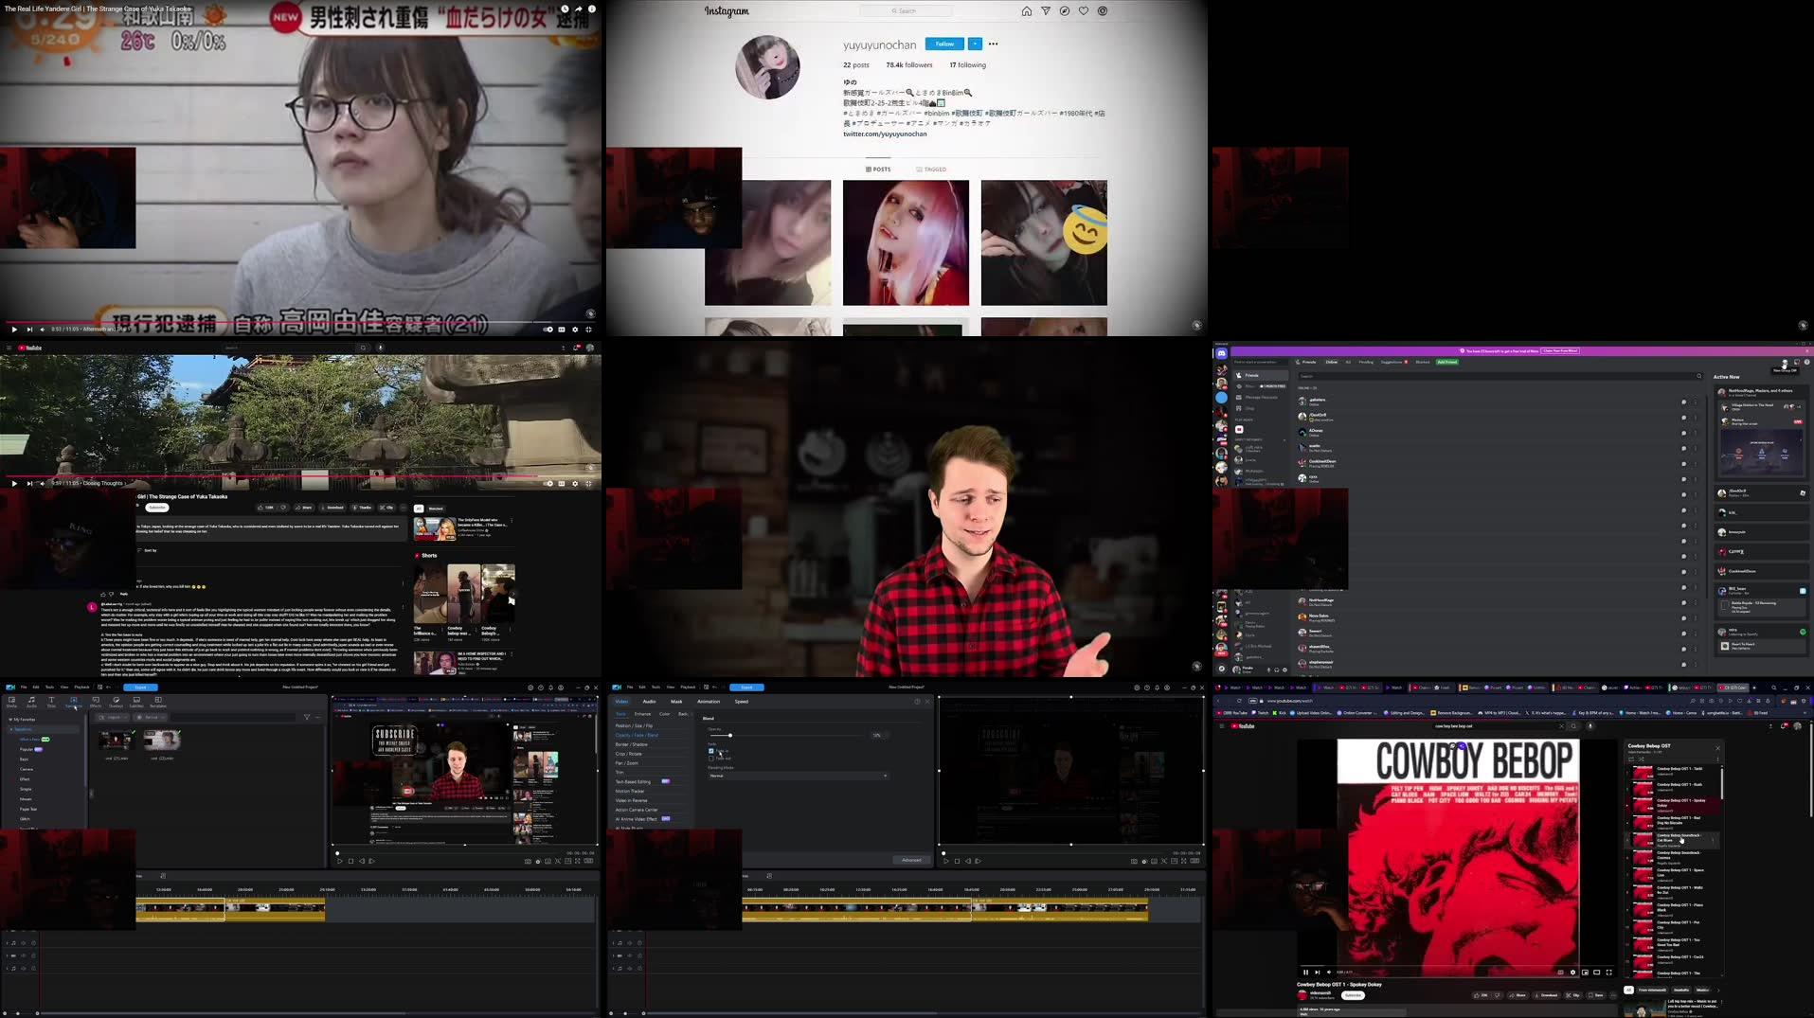Open three-dot menu of Cowboy Bebop OST playlist
The image size is (1814, 1018).
[x=1717, y=759]
